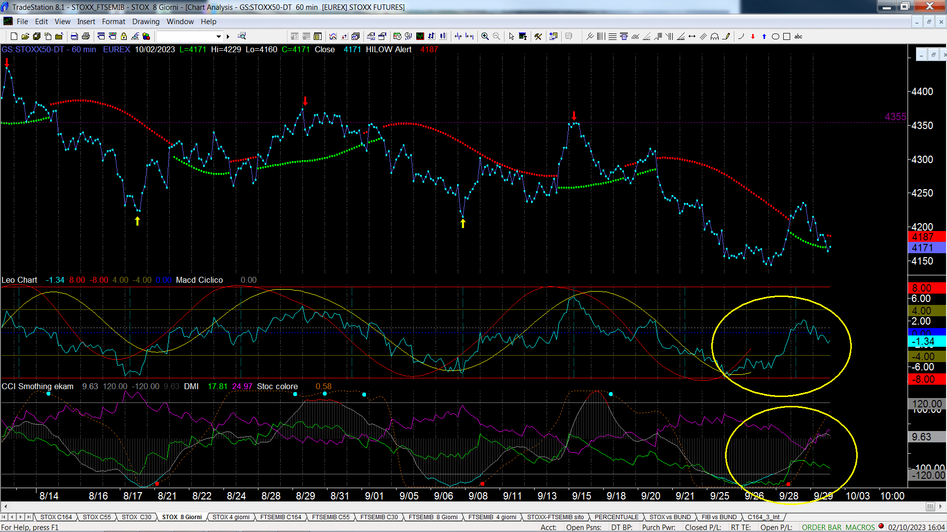Select the red down arrow tool
This screenshot has height=532, width=947.
pyautogui.click(x=753, y=36)
